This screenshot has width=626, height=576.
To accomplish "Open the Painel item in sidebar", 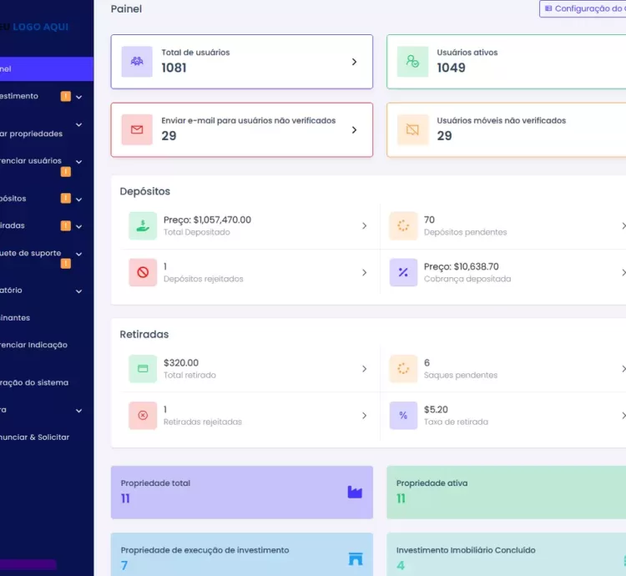I will tap(42, 68).
